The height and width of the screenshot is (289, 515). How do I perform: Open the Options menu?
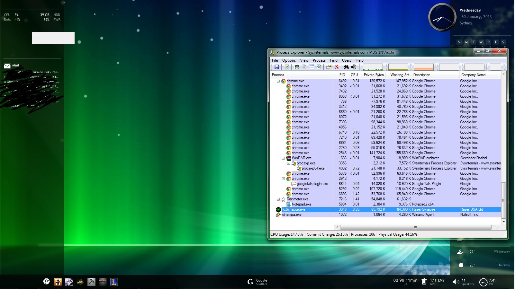click(289, 60)
